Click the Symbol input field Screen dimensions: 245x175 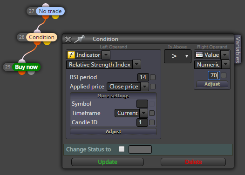click(142, 104)
